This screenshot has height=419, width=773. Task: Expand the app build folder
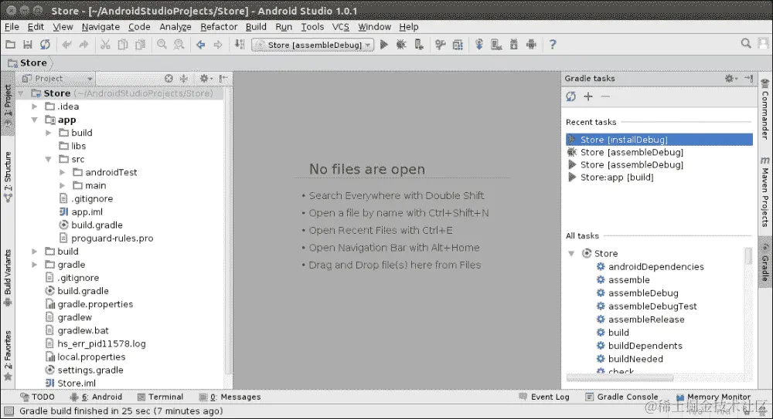coord(48,133)
